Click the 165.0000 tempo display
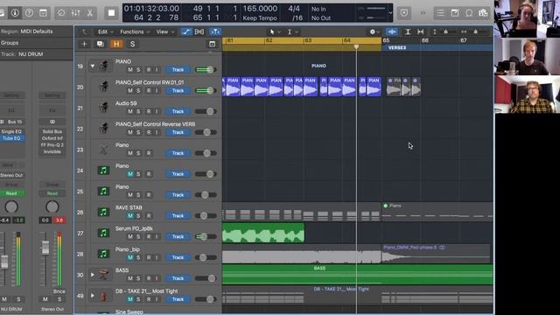This screenshot has width=560, height=315. [260, 9]
